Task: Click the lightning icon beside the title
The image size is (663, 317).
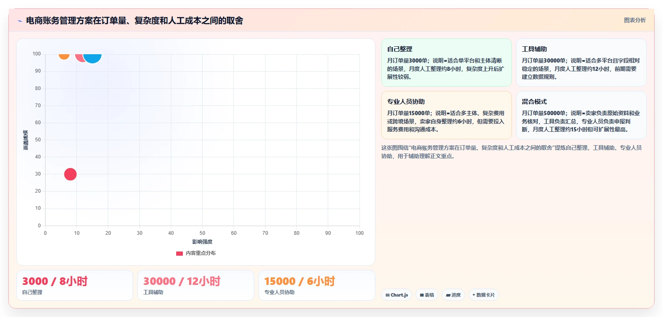Action: [x=20, y=21]
